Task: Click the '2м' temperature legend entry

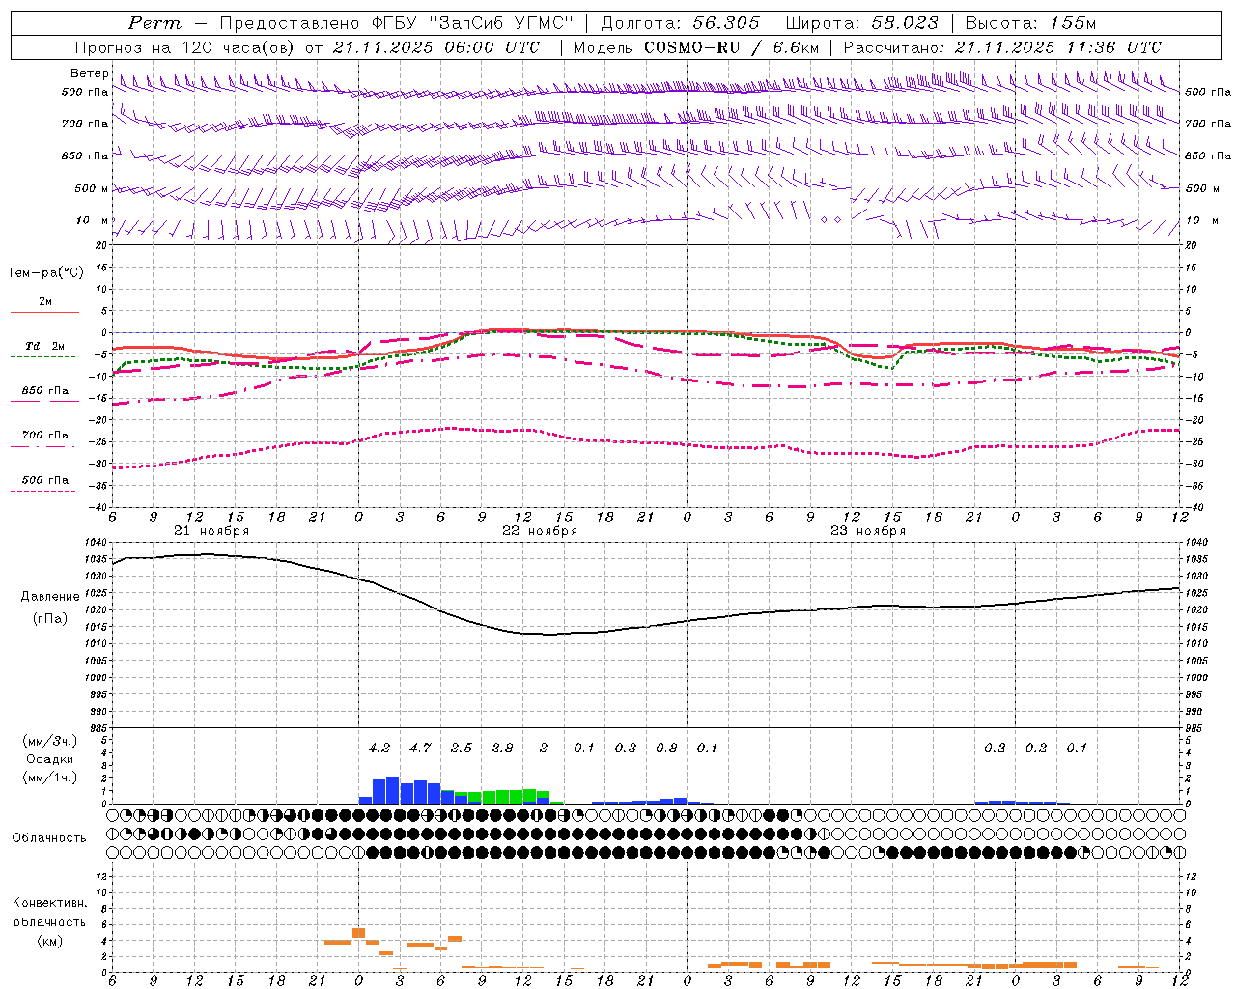Action: coord(45,301)
